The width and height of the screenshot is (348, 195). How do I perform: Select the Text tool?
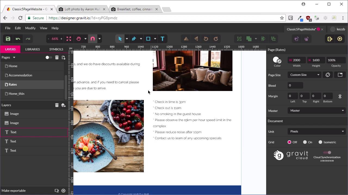tap(162, 39)
